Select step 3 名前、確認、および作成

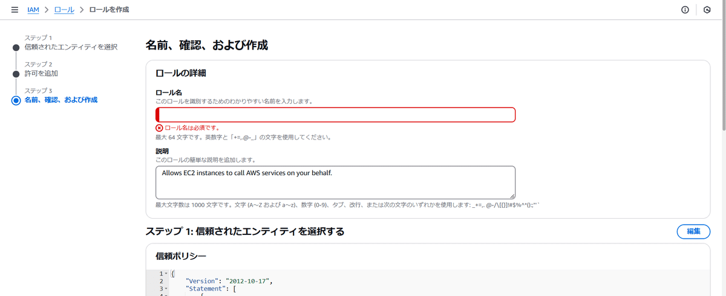(60, 100)
